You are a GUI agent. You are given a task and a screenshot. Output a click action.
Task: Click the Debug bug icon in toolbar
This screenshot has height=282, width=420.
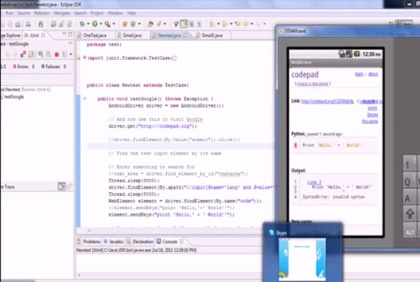pos(82,24)
